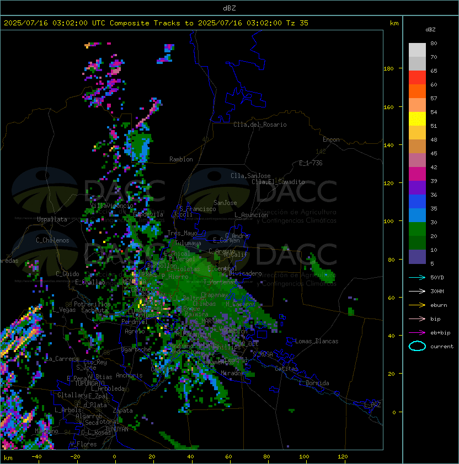
Task: Click the 'C_Chilenos' map label
Action: [52, 240]
